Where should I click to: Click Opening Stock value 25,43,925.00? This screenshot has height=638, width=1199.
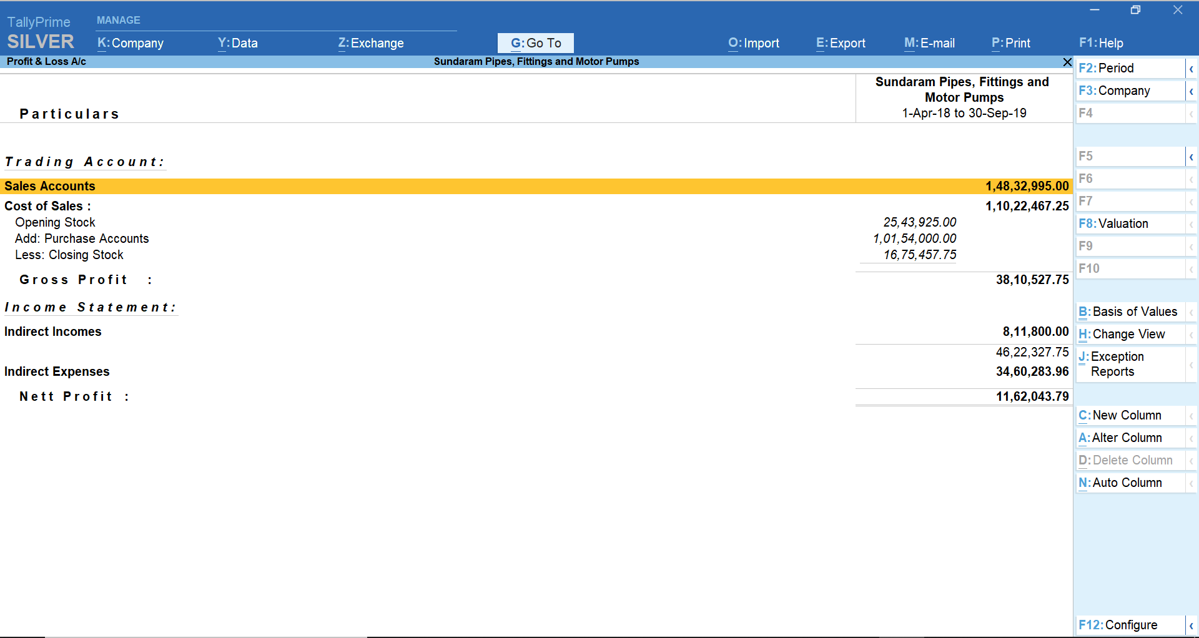point(920,222)
